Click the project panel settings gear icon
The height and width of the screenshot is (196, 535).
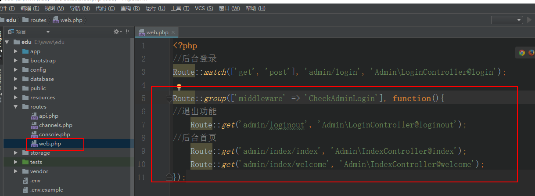point(117,32)
